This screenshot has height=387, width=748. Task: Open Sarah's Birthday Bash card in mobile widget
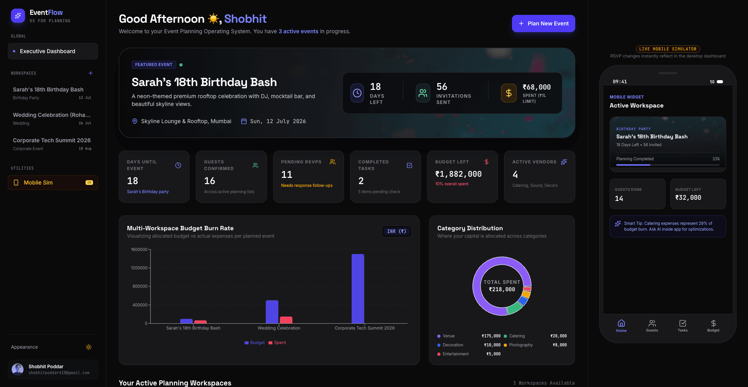tap(668, 144)
